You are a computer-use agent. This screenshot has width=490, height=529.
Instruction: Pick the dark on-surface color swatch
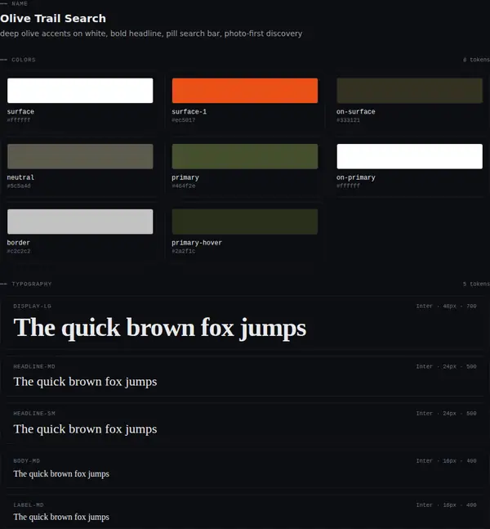(409, 91)
